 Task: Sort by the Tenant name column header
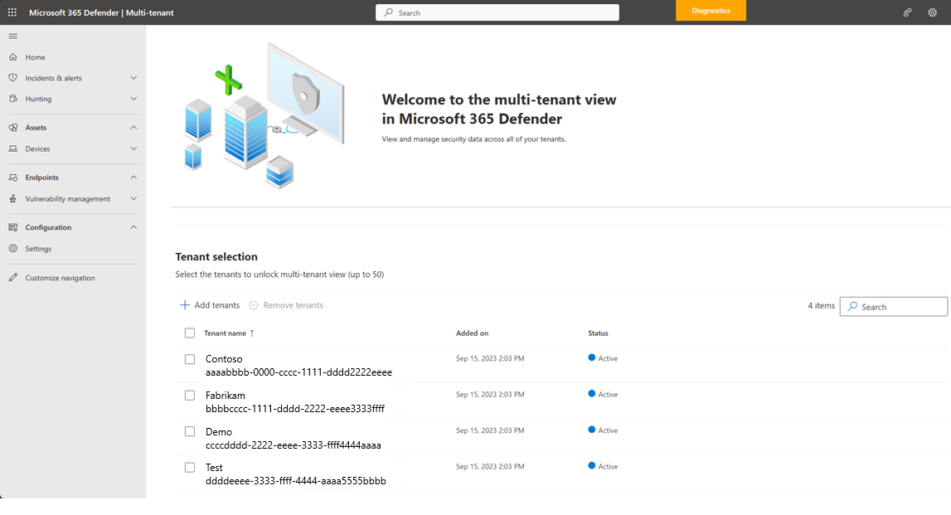pyautogui.click(x=225, y=333)
